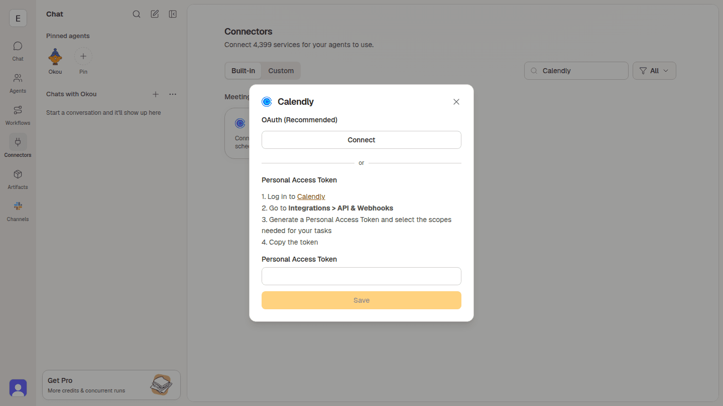
Task: Open the Chat section in the sidebar
Action: tap(18, 51)
